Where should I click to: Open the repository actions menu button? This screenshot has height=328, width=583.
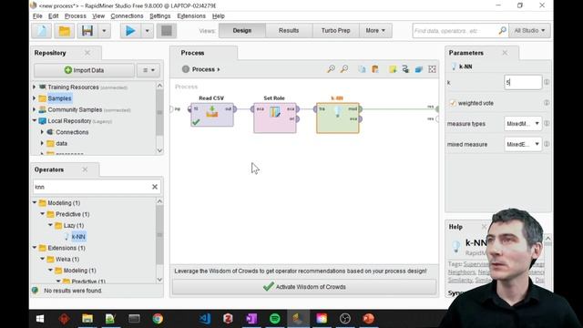click(148, 70)
